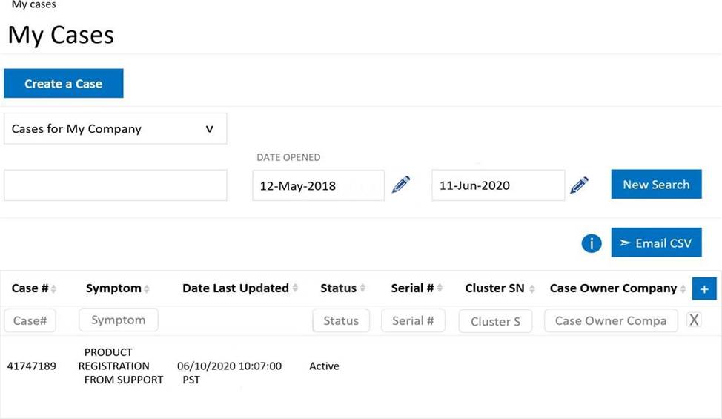Open the blue info icon
This screenshot has width=722, height=419.
point(592,243)
